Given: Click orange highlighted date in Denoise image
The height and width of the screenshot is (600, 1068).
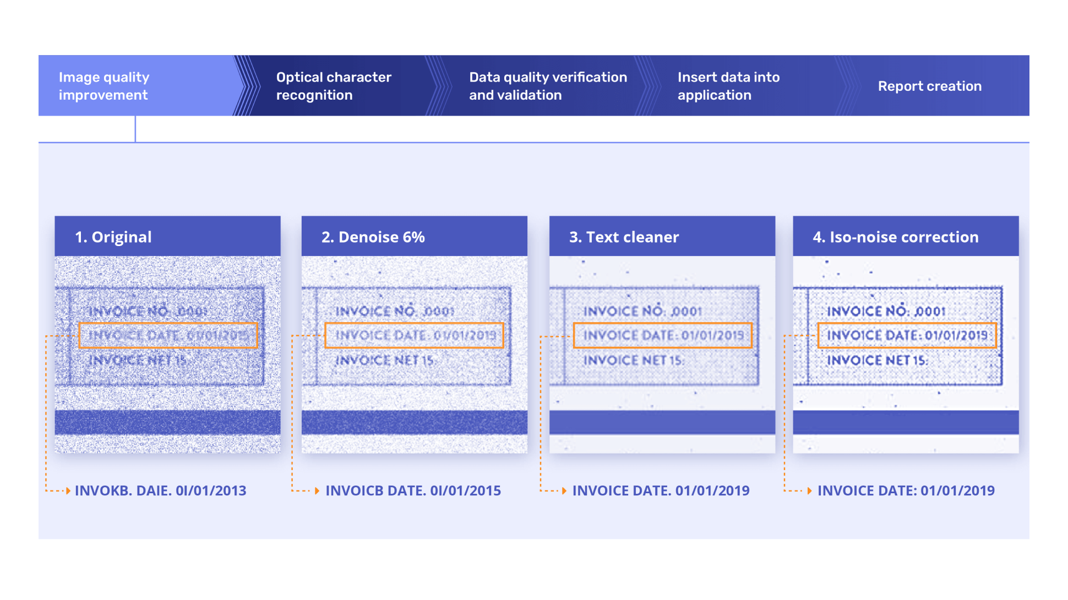Looking at the screenshot, I should [x=414, y=335].
